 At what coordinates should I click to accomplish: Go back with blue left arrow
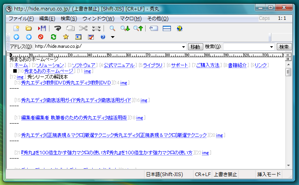pos(16,37)
